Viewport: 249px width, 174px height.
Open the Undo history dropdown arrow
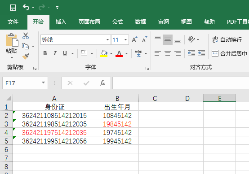point(33,8)
